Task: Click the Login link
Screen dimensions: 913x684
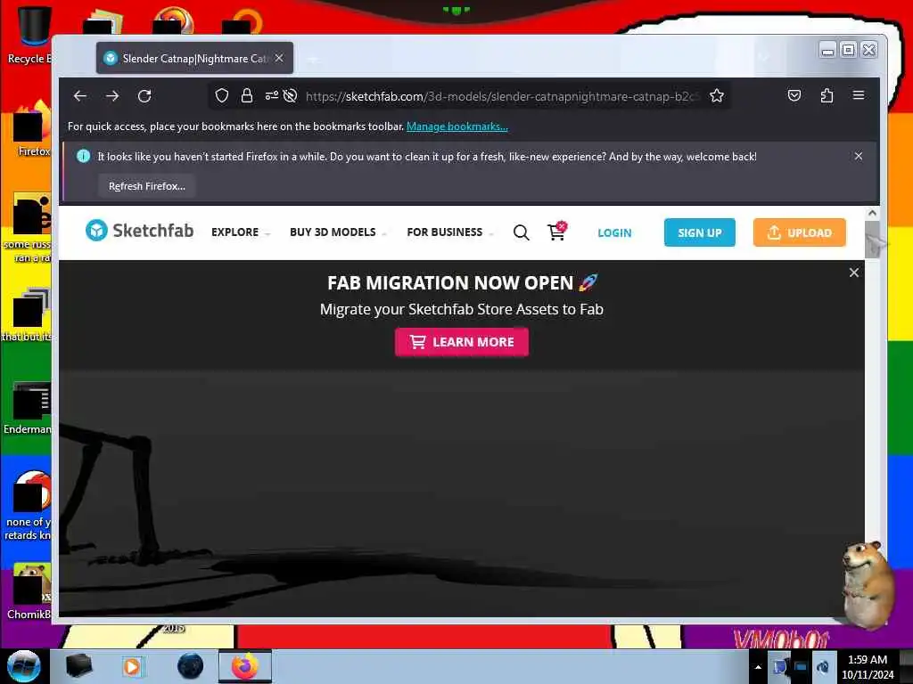Action: 614,232
